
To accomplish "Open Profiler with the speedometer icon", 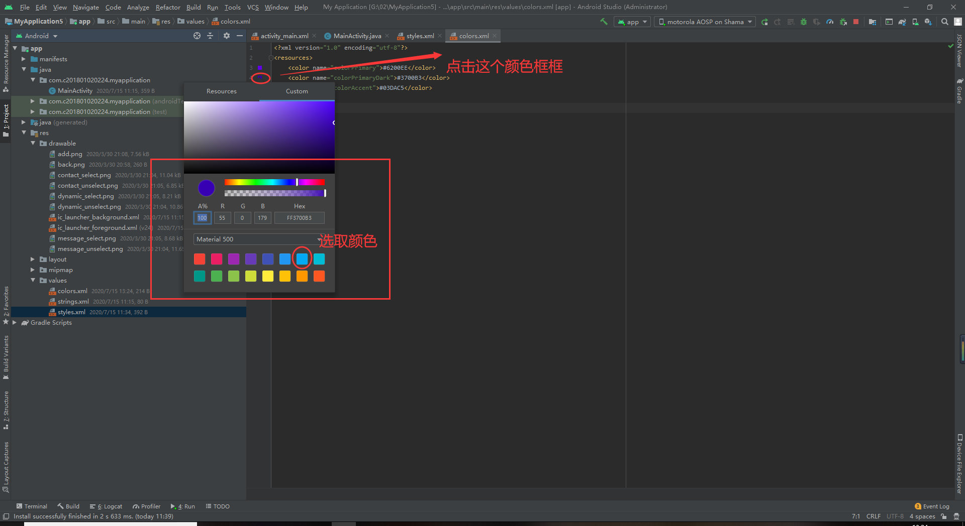I will pyautogui.click(x=830, y=22).
